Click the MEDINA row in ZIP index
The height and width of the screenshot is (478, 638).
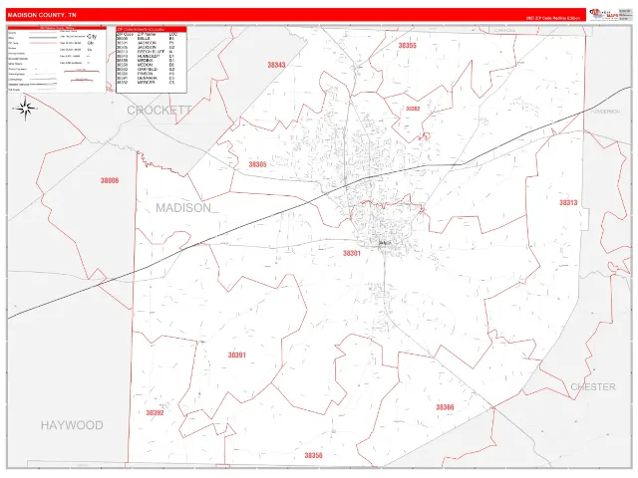point(147,61)
